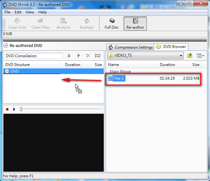Click the black video preview area

54,143
